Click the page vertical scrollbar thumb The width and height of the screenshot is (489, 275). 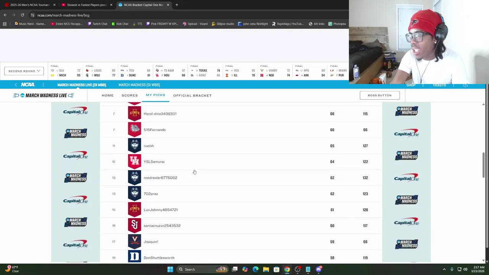483,164
